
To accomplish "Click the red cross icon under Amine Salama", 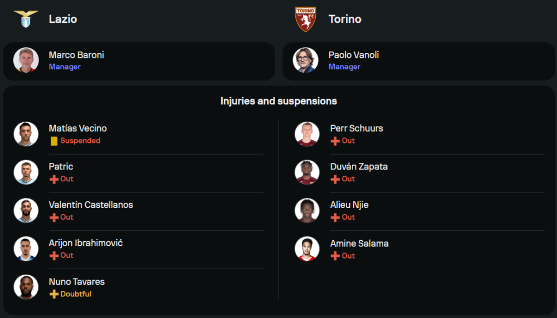I will [x=335, y=256].
